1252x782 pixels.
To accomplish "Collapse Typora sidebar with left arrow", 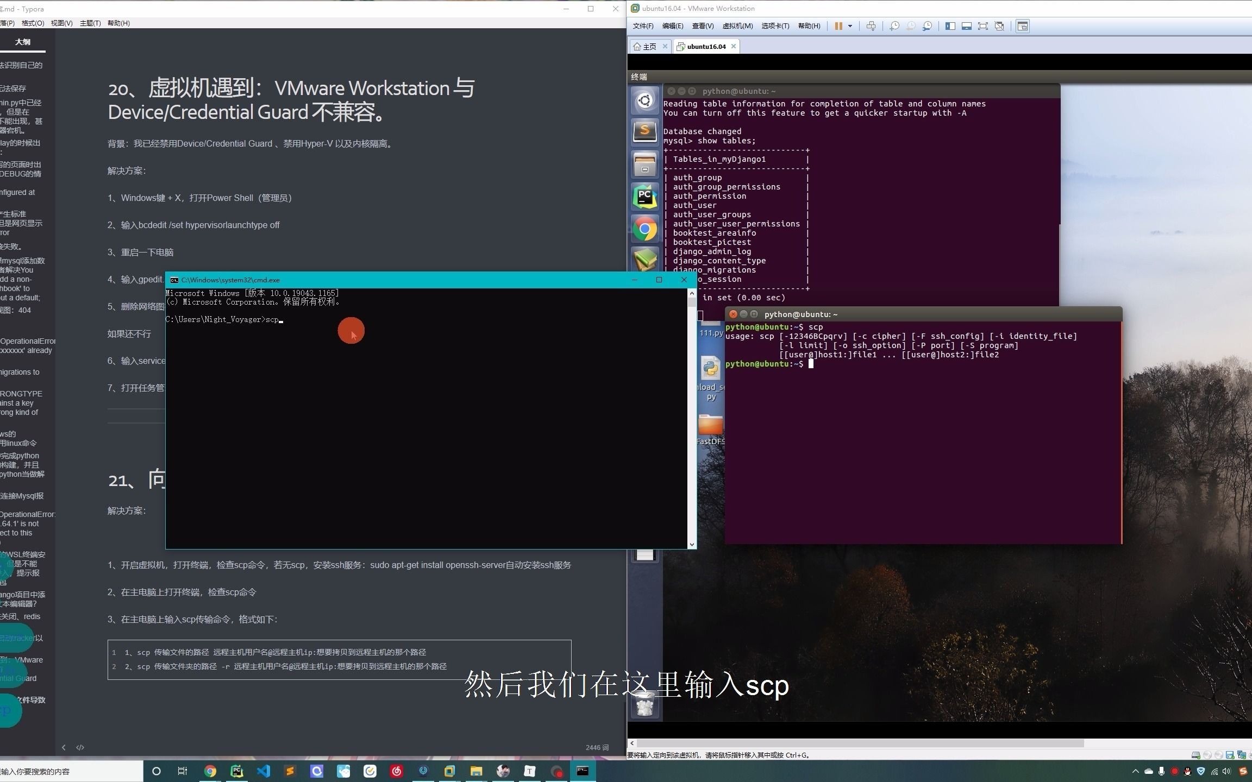I will [64, 747].
